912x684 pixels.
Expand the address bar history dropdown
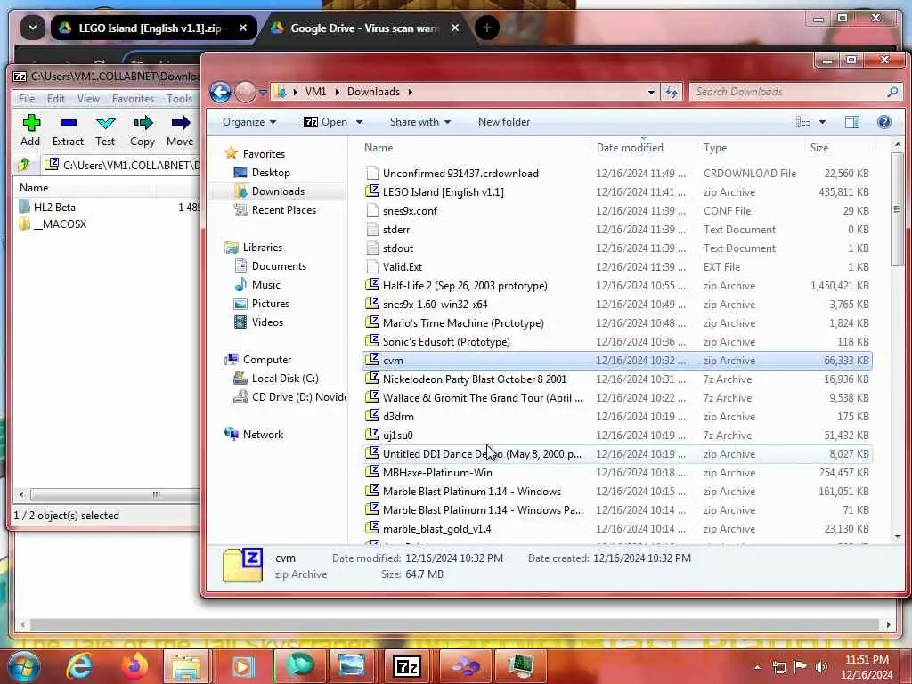651,92
